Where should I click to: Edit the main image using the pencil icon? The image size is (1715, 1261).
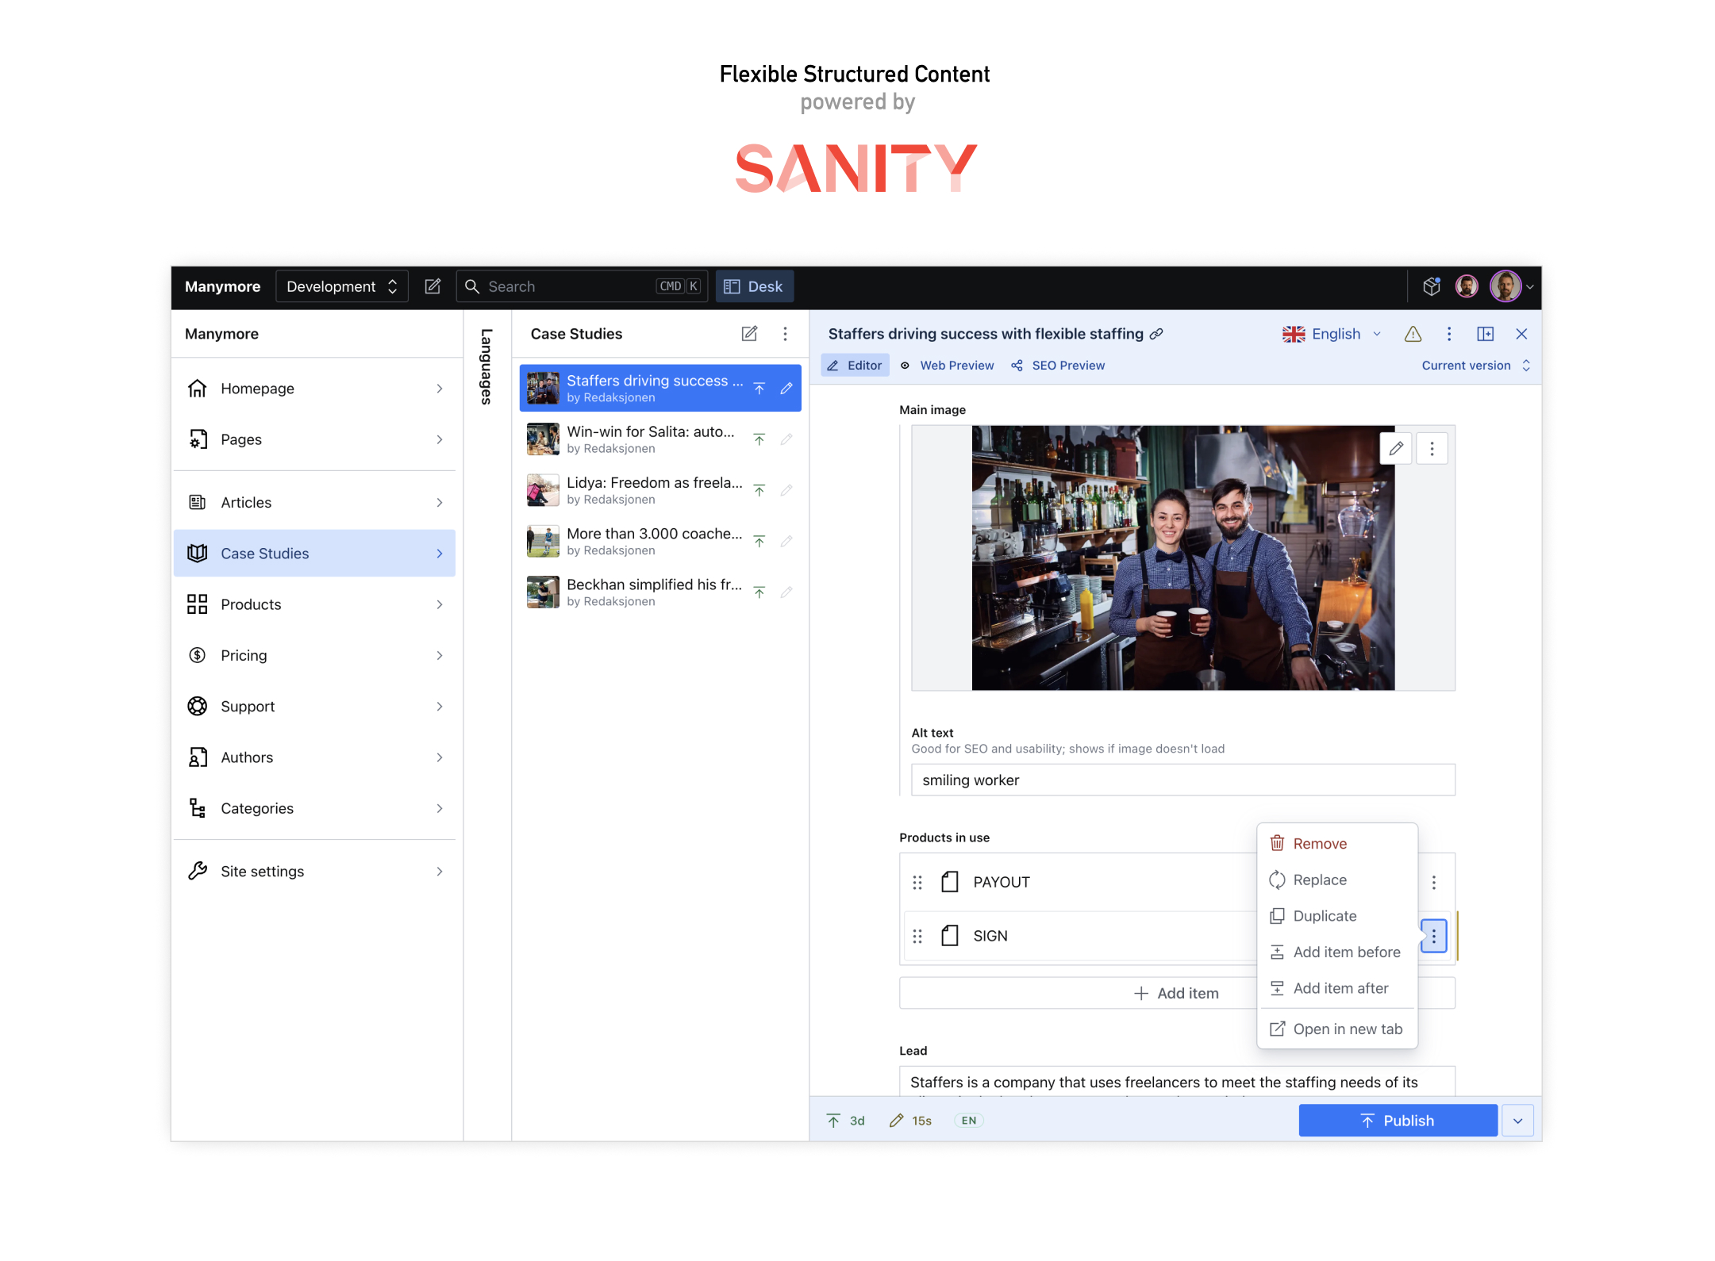point(1395,448)
